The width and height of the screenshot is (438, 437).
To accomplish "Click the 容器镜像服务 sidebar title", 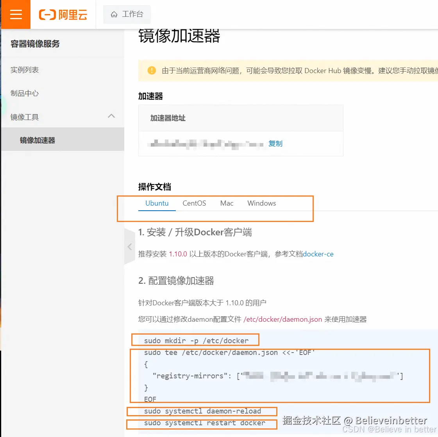I will click(35, 44).
